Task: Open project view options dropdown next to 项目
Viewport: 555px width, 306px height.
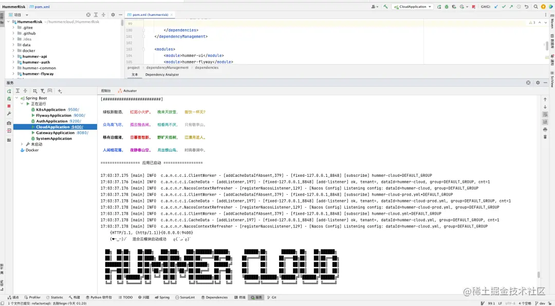Action: [x=27, y=15]
